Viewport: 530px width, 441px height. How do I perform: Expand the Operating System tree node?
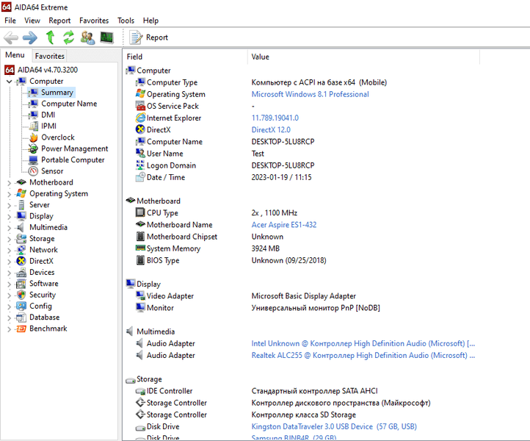coord(9,194)
